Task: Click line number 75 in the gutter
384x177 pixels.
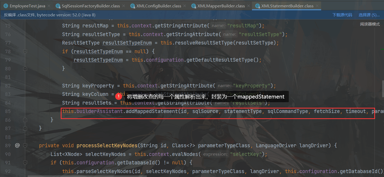Action: click(x=8, y=26)
